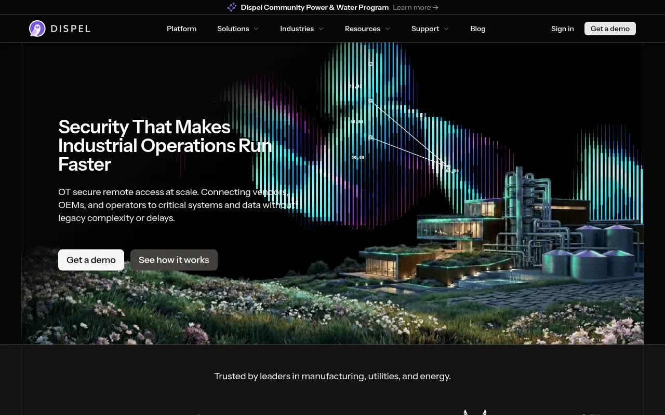Click the Sign in link
This screenshot has width=665, height=415.
[563, 29]
